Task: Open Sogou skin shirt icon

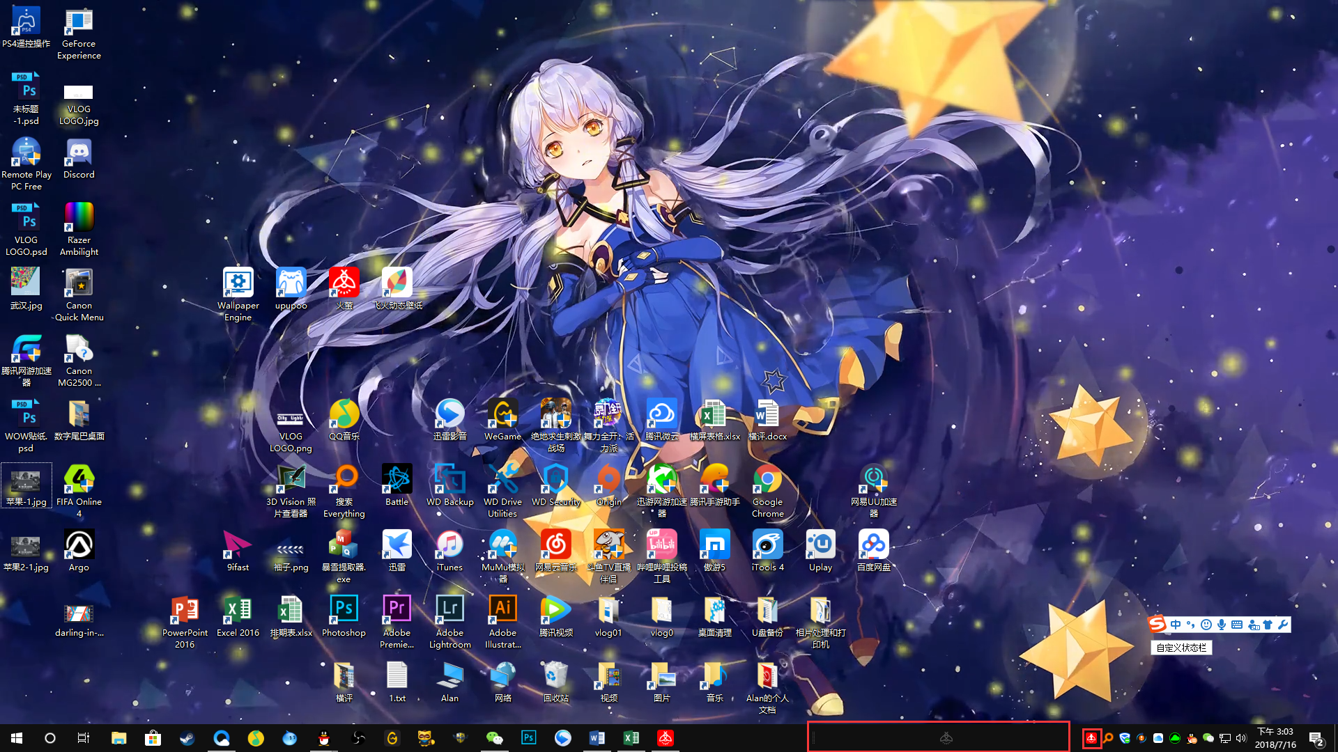Action: point(1268,625)
